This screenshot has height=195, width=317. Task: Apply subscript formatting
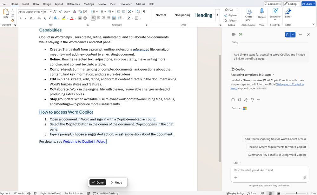[x=44, y=18]
